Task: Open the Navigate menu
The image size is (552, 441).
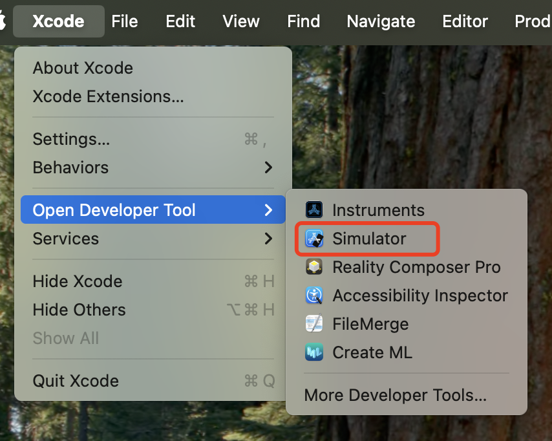Action: click(381, 21)
